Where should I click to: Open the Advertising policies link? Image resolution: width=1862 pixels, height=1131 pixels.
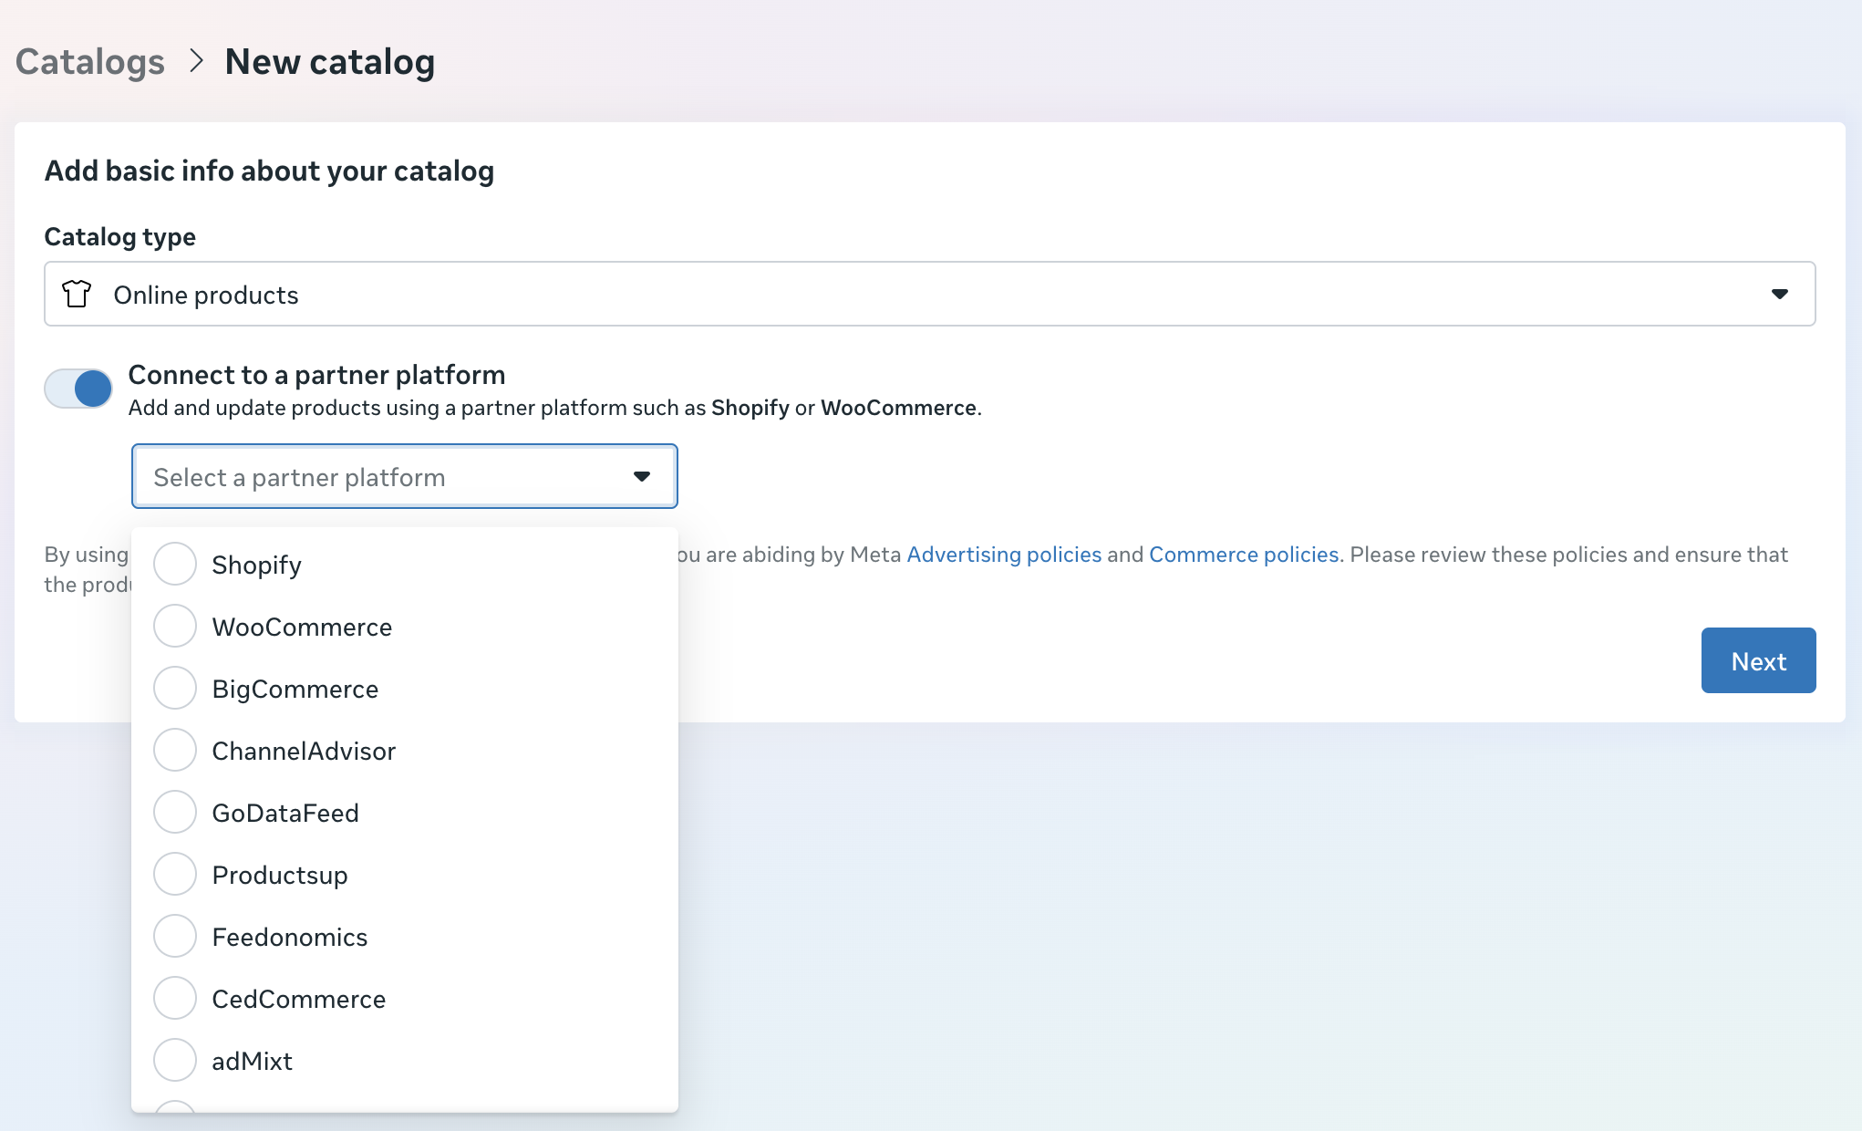point(1004,555)
